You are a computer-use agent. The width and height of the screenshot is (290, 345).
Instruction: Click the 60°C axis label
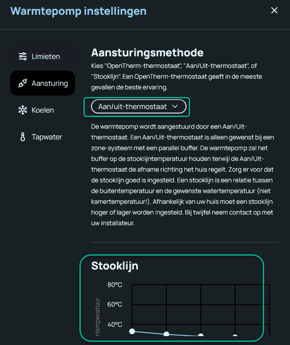click(115, 305)
